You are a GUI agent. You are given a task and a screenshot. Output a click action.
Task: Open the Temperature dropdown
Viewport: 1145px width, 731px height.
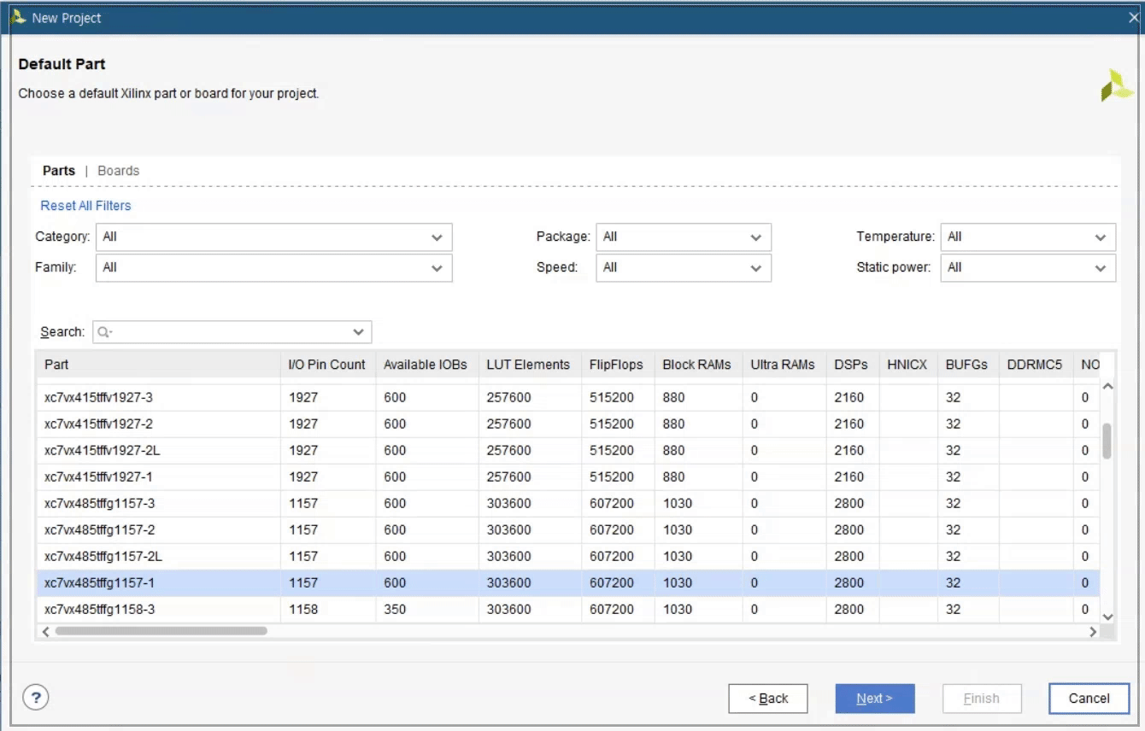tap(1028, 237)
